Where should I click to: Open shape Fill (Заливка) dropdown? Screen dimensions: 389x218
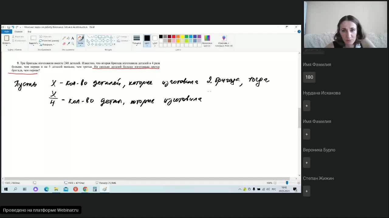pos(122,41)
